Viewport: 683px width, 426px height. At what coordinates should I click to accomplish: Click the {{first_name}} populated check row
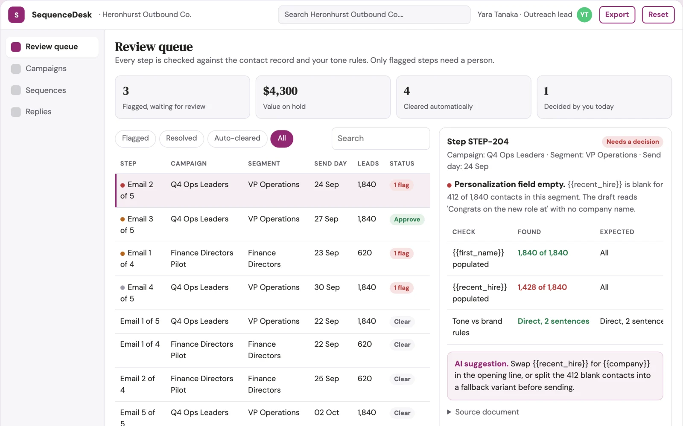tap(555, 259)
